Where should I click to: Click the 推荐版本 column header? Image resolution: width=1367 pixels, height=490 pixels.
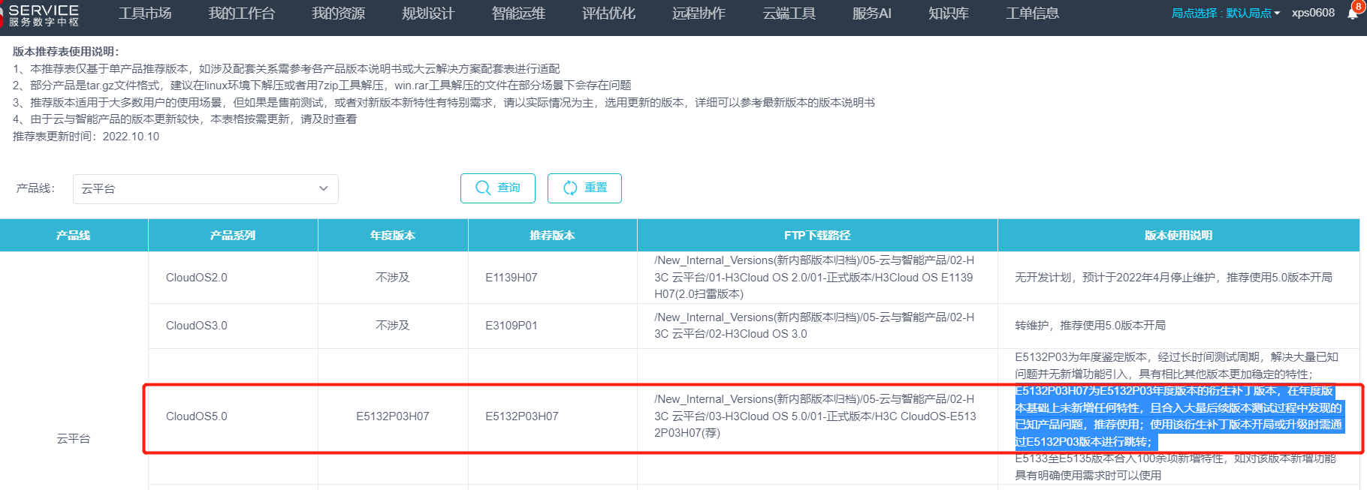point(552,236)
